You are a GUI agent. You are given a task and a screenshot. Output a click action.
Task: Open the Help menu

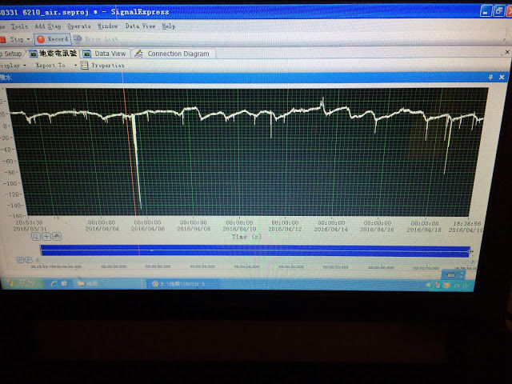point(169,26)
